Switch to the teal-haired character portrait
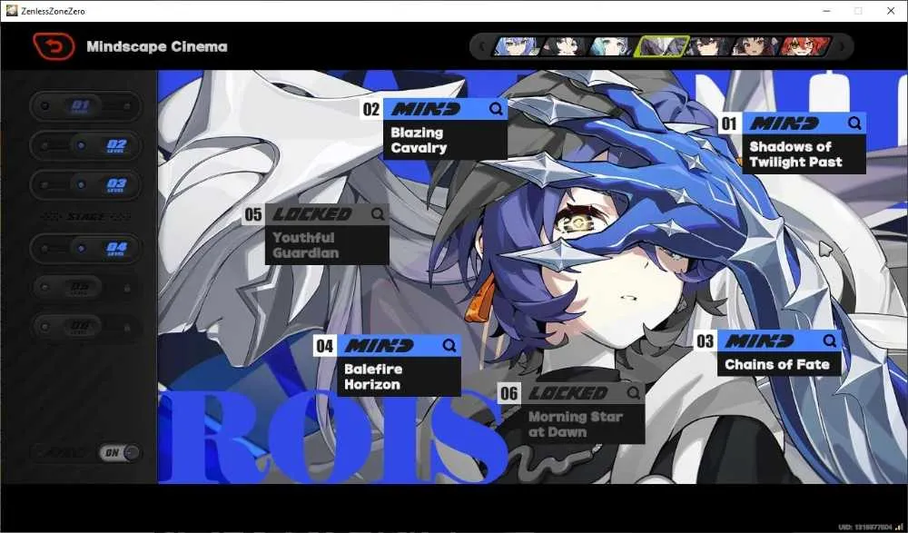This screenshot has height=533, width=908. click(613, 46)
